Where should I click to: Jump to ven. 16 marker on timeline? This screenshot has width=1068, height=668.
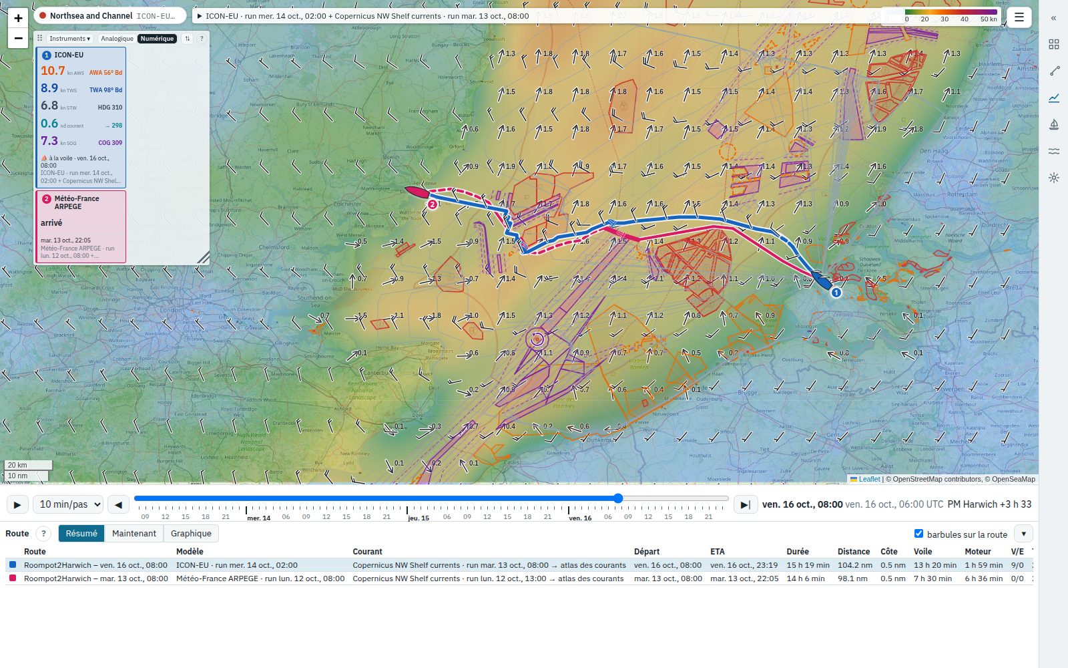[580, 518]
